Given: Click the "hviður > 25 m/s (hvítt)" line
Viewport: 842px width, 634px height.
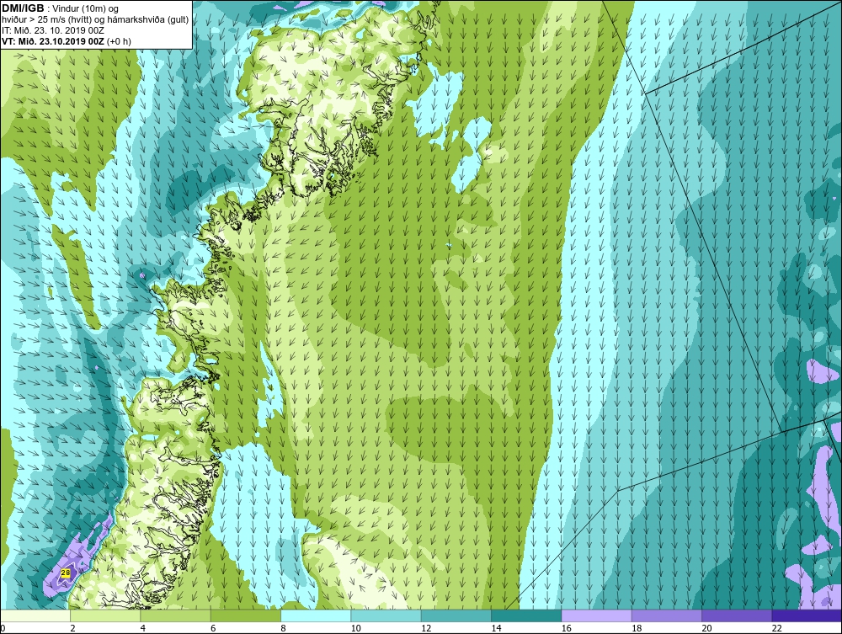Looking at the screenshot, I should [48, 19].
